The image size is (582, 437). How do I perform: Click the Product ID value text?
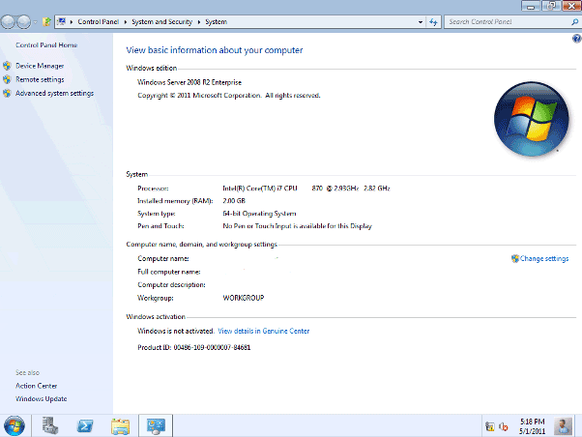pos(212,347)
